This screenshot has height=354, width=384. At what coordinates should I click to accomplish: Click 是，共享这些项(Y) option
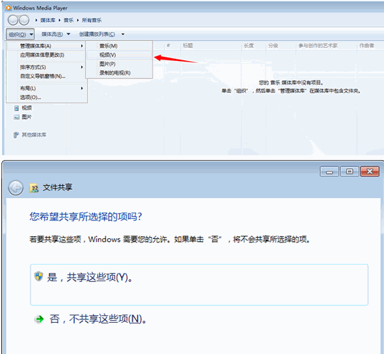click(x=199, y=285)
